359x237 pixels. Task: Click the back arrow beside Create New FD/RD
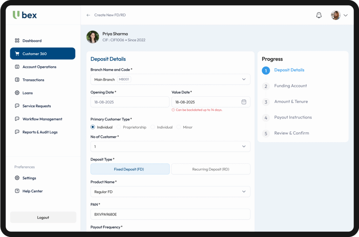(x=88, y=15)
